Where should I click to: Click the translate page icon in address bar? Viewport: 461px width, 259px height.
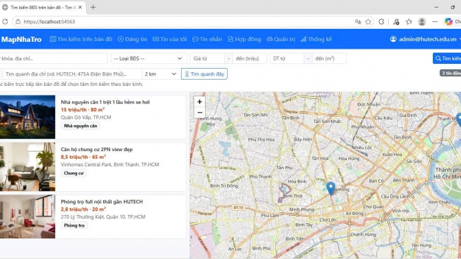(358, 21)
